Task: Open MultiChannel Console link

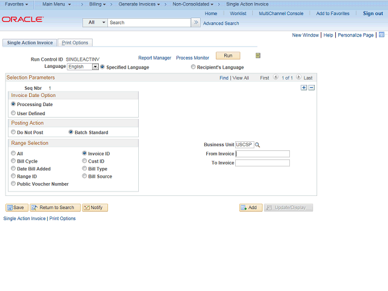Action: click(281, 13)
